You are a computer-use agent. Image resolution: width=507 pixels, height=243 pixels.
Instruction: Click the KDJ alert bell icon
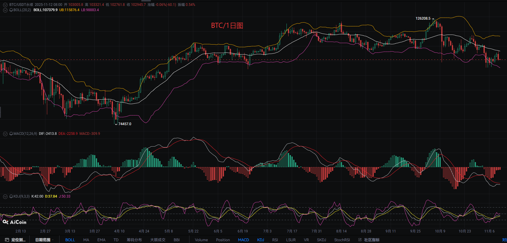pyautogui.click(x=11, y=196)
